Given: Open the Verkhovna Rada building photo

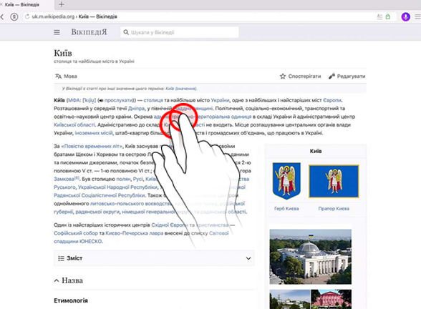Looking at the screenshot, I should [311, 257].
